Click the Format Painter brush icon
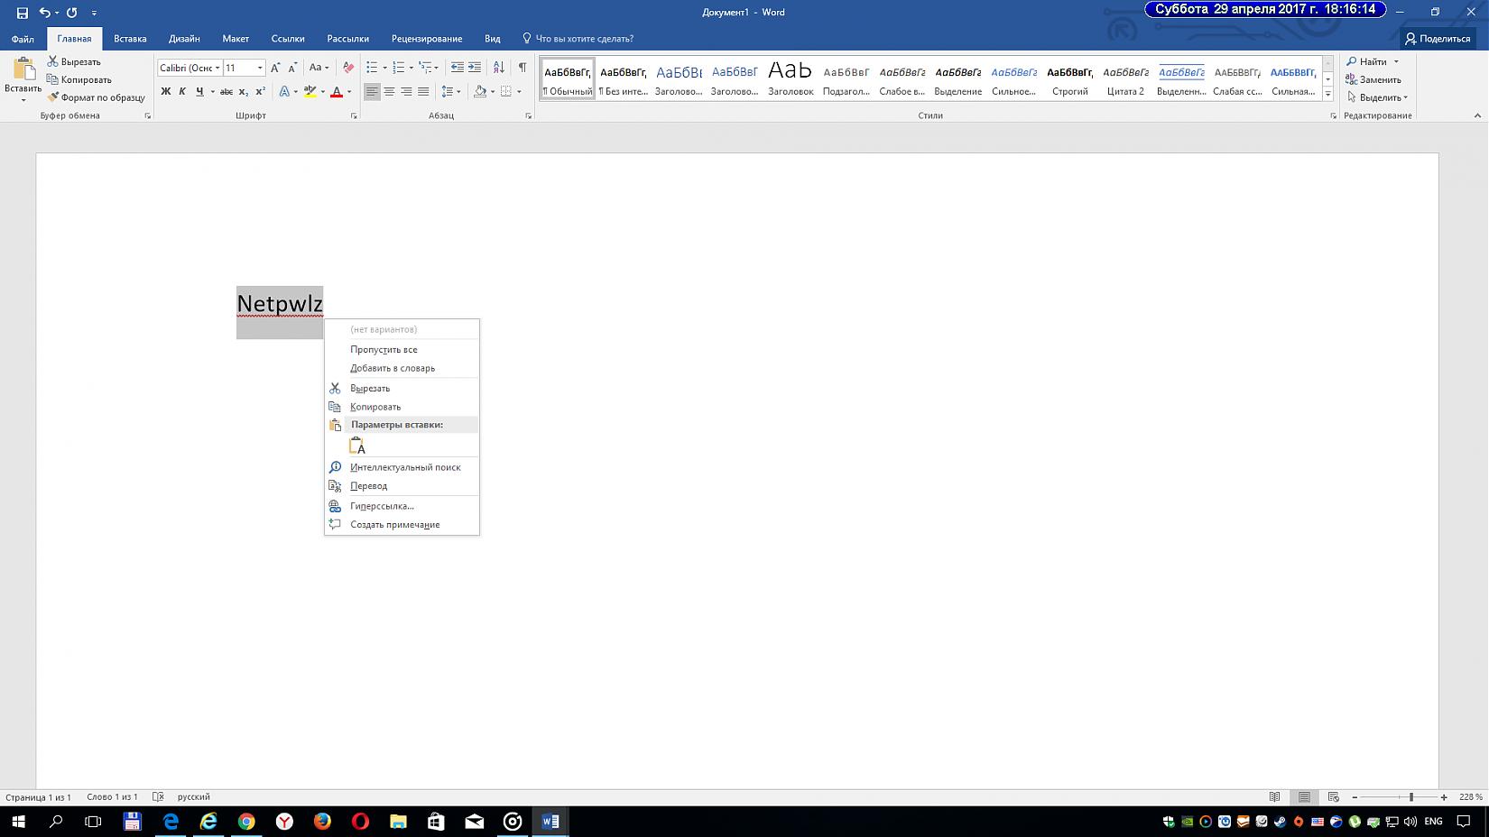Screen dimensions: 1489x837 [x=53, y=97]
